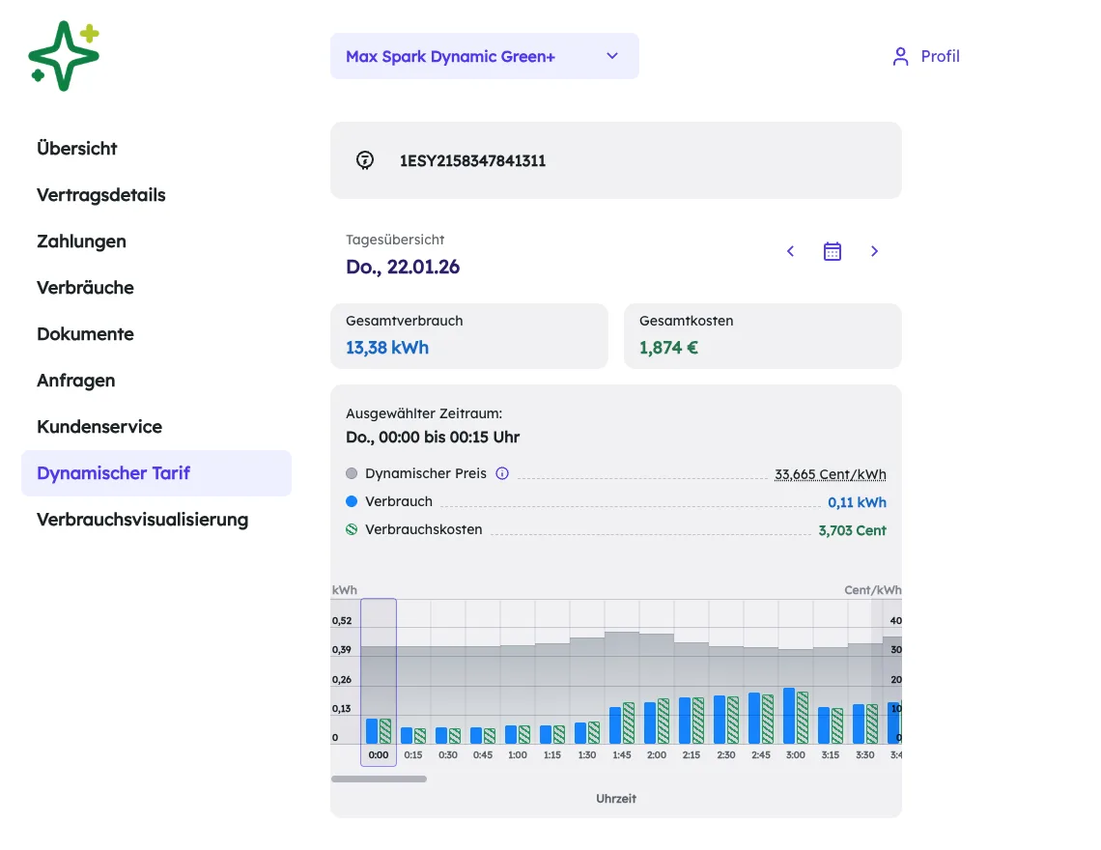The image size is (1101, 850).
Task: Open Verbrauchsvisualisierung in the sidebar
Action: (x=143, y=519)
